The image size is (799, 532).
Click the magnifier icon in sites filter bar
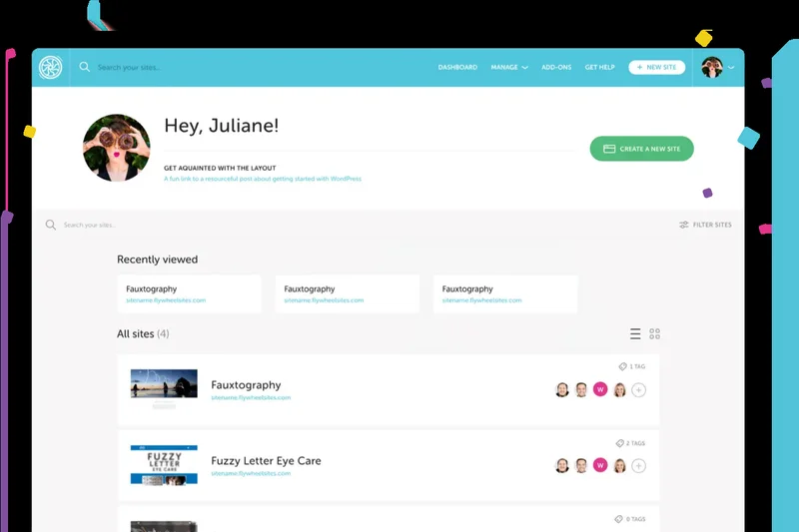click(51, 225)
